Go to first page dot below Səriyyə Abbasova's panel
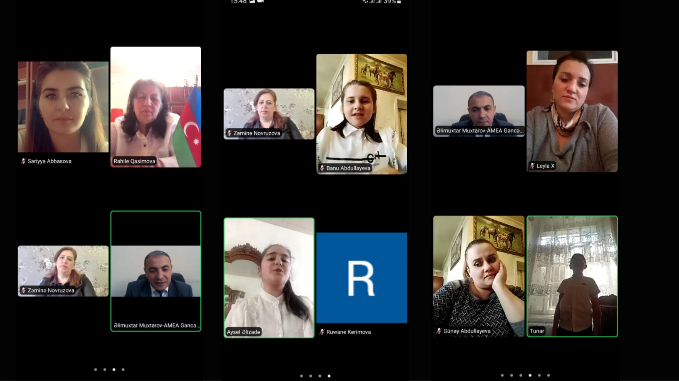679x381 pixels. click(x=96, y=370)
